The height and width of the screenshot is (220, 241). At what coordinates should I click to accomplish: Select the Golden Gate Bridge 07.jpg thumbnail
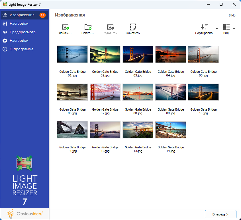point(105,92)
